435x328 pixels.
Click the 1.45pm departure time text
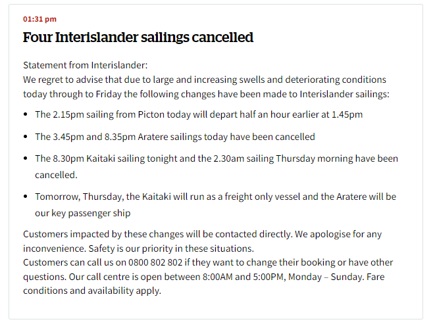coord(347,114)
